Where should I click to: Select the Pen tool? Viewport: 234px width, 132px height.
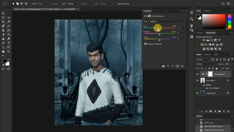(3, 43)
